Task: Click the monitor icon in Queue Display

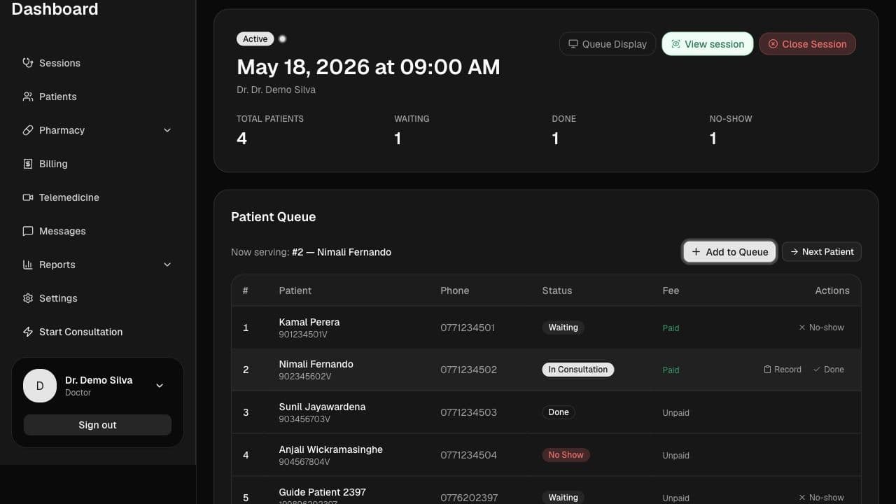Action: [x=573, y=44]
